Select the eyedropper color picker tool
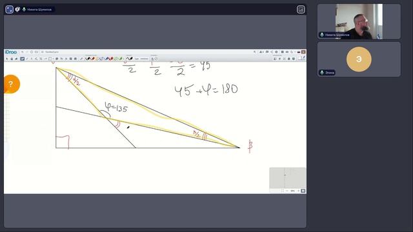The width and height of the screenshot is (413, 232). point(81,59)
